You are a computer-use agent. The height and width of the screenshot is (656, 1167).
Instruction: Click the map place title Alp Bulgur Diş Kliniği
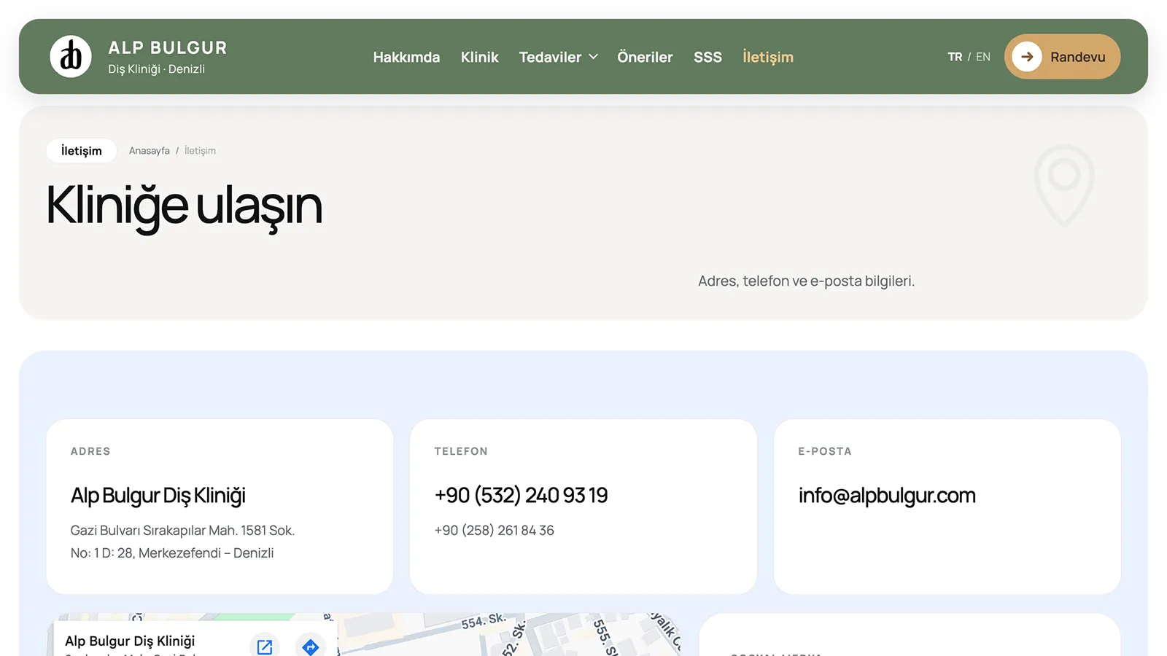(130, 641)
